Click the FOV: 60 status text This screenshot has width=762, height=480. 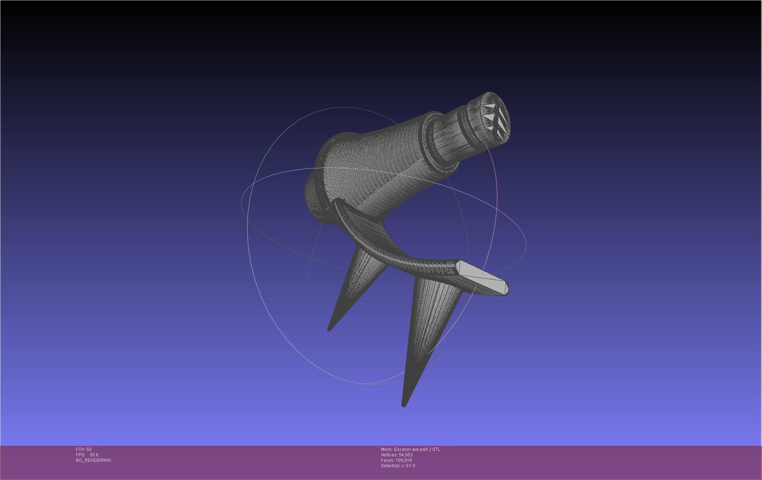[x=84, y=449]
